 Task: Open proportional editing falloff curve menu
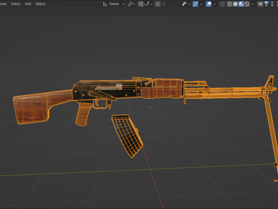(166, 4)
